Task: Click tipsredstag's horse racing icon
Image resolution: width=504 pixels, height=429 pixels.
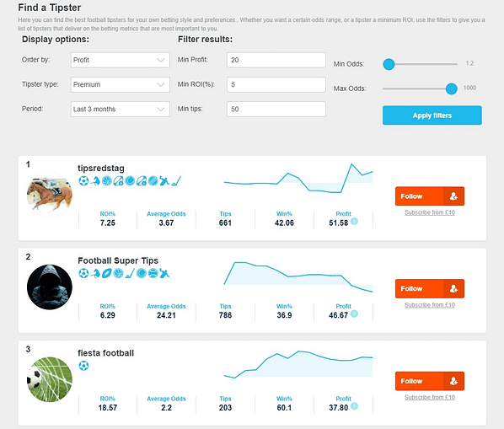Action: point(95,181)
